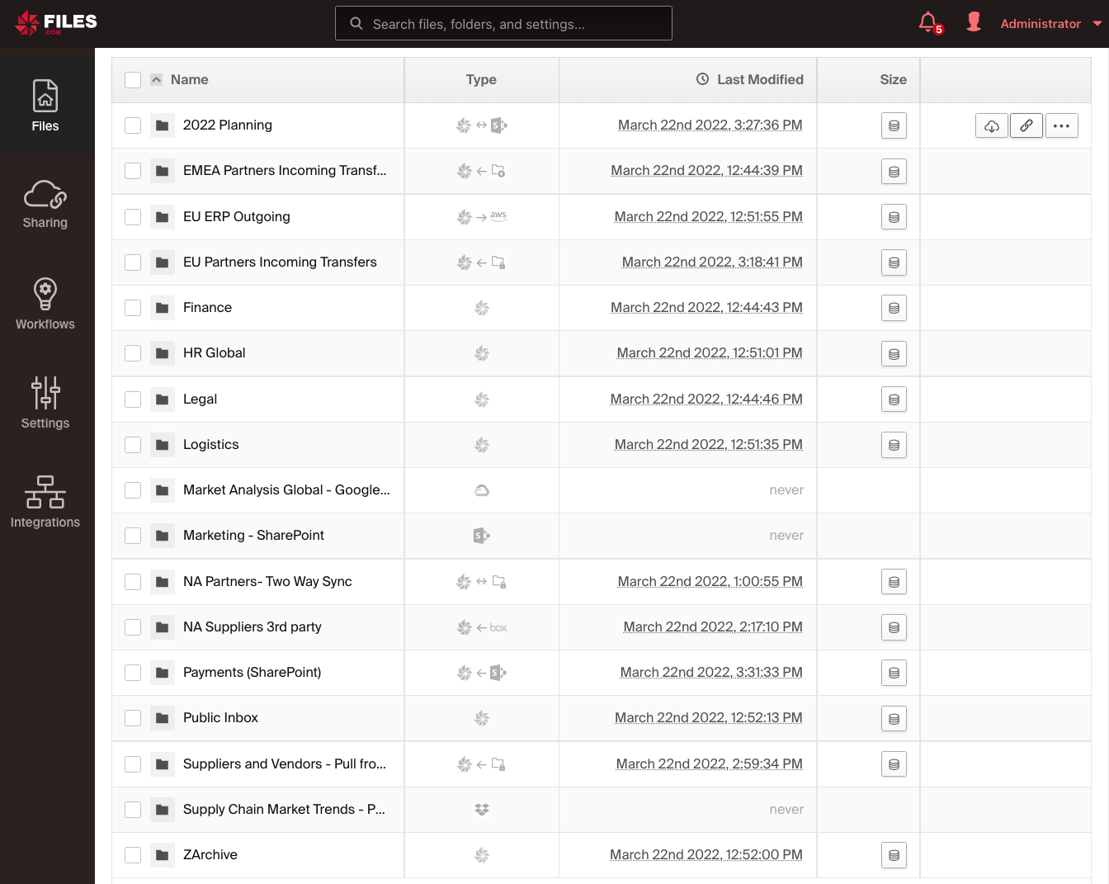This screenshot has width=1109, height=884.
Task: Open the Settings section
Action: tap(45, 403)
